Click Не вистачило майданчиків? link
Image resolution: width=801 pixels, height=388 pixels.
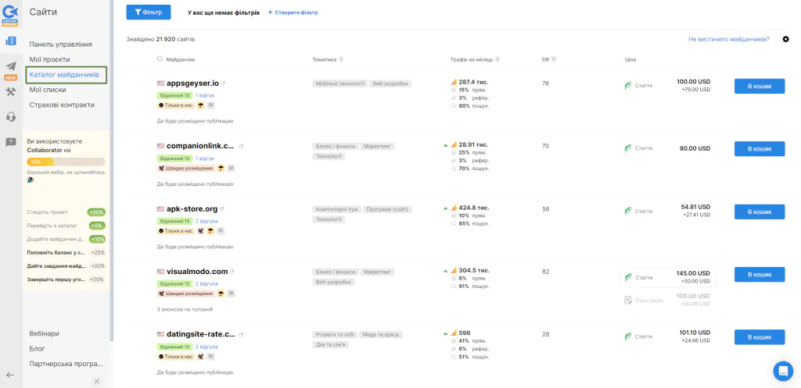(x=729, y=39)
